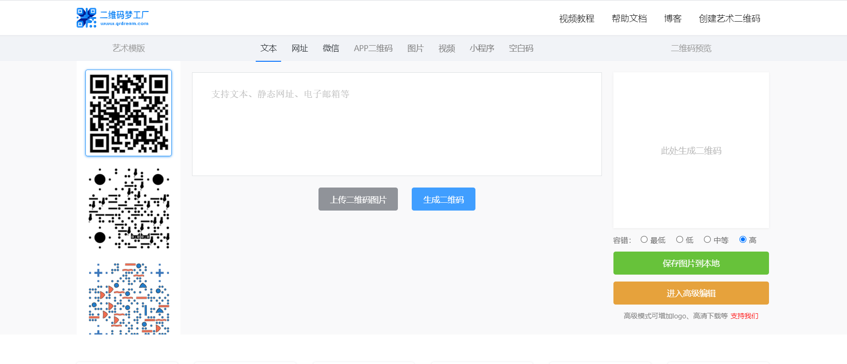The height and width of the screenshot is (364, 847).
Task: Go to the 博客 page
Action: (673, 18)
